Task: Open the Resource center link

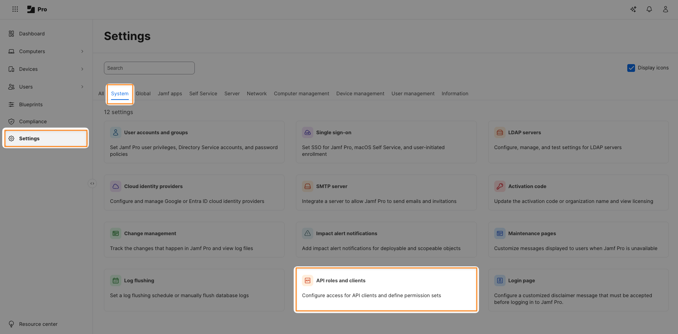Action: (x=38, y=324)
